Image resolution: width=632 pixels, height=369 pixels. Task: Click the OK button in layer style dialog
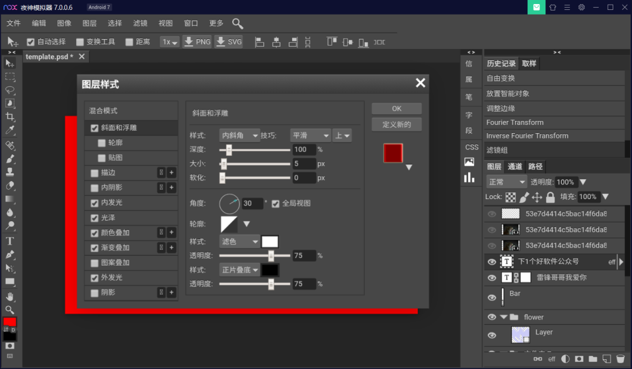[x=396, y=109]
